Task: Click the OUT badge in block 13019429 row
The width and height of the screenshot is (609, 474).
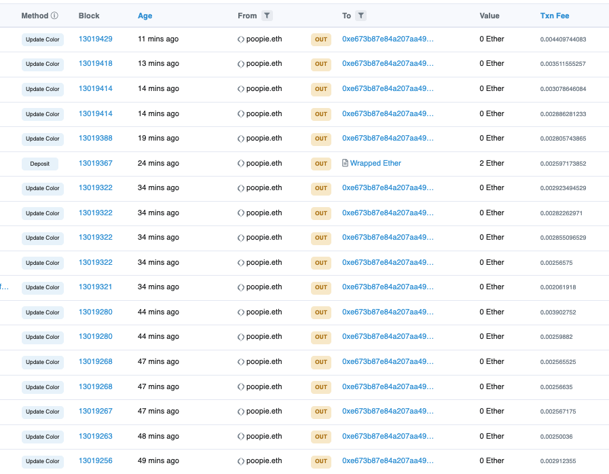Action: click(x=321, y=39)
